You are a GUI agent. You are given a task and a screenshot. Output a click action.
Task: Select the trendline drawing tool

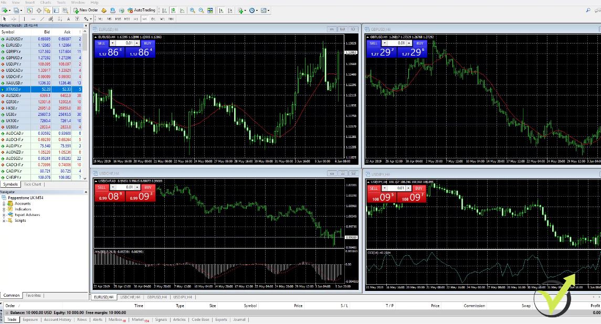(43, 19)
